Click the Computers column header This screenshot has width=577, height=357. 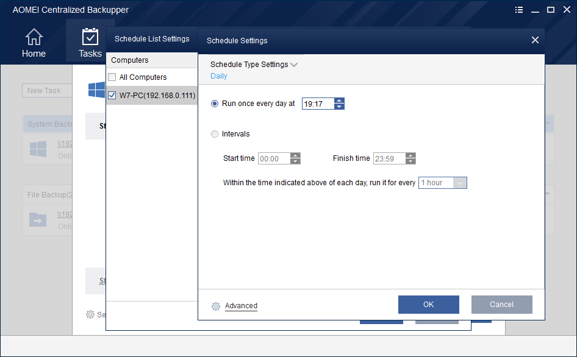click(152, 60)
